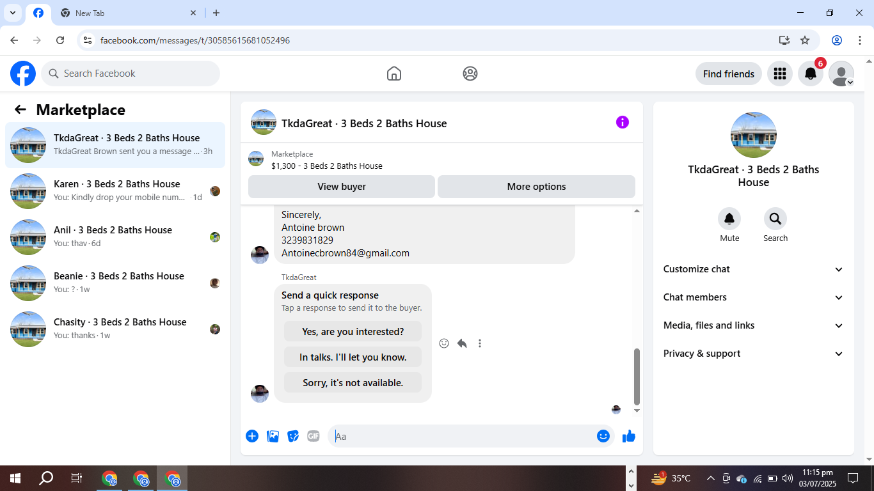Open the Windows notification center icon
The width and height of the screenshot is (874, 491).
click(x=853, y=478)
